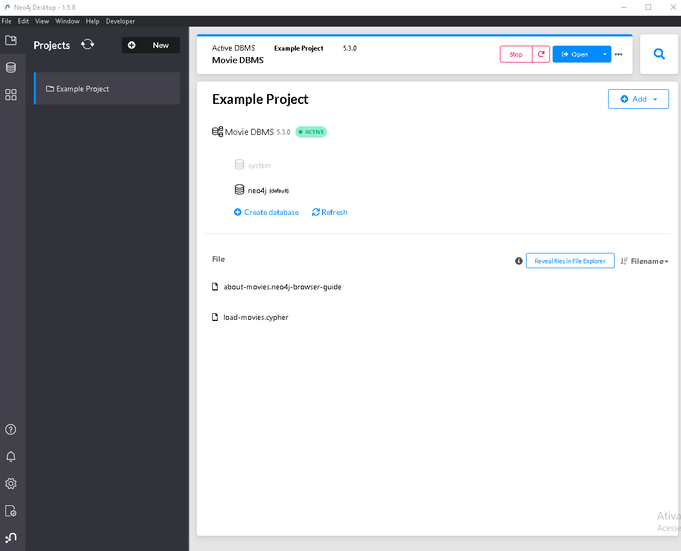This screenshot has width=681, height=551.
Task: Open the Developer menu
Action: pos(120,21)
